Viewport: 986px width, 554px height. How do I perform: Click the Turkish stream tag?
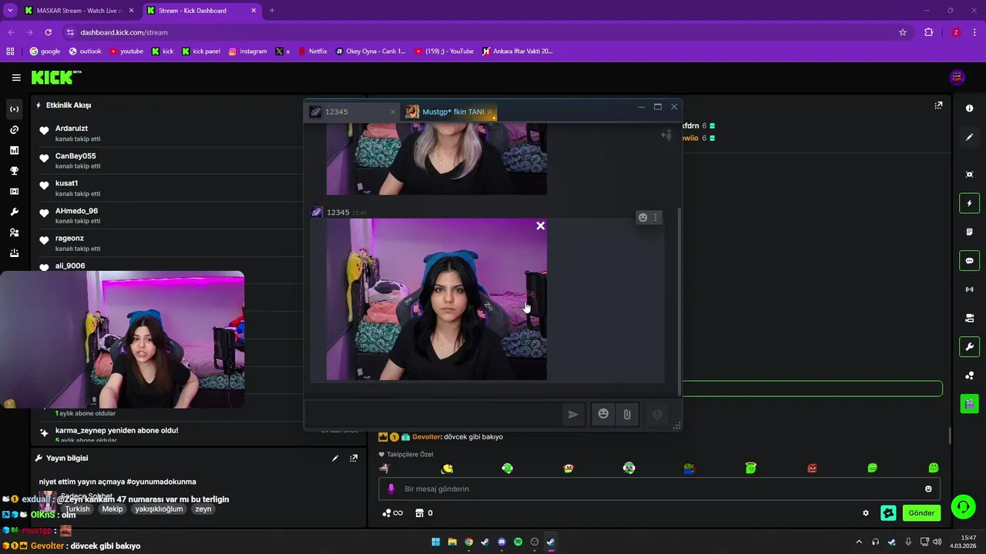click(x=77, y=509)
